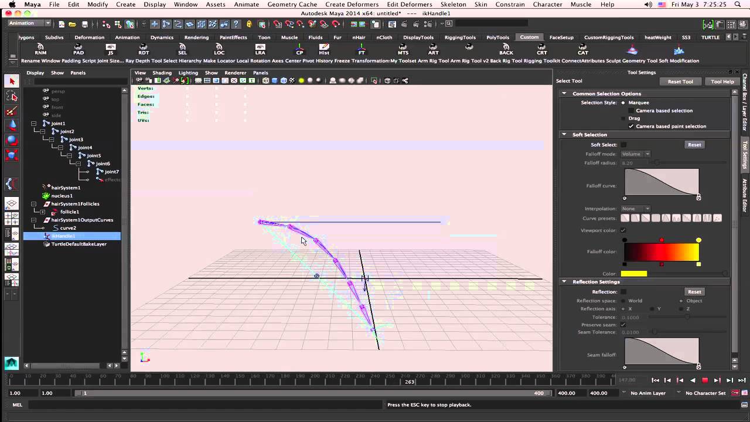
Task: Click the open scene folder icon
Action: pyautogui.click(x=73, y=24)
